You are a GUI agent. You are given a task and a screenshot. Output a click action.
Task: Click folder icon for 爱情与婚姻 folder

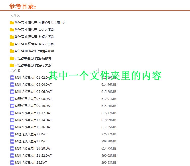point(12,51)
